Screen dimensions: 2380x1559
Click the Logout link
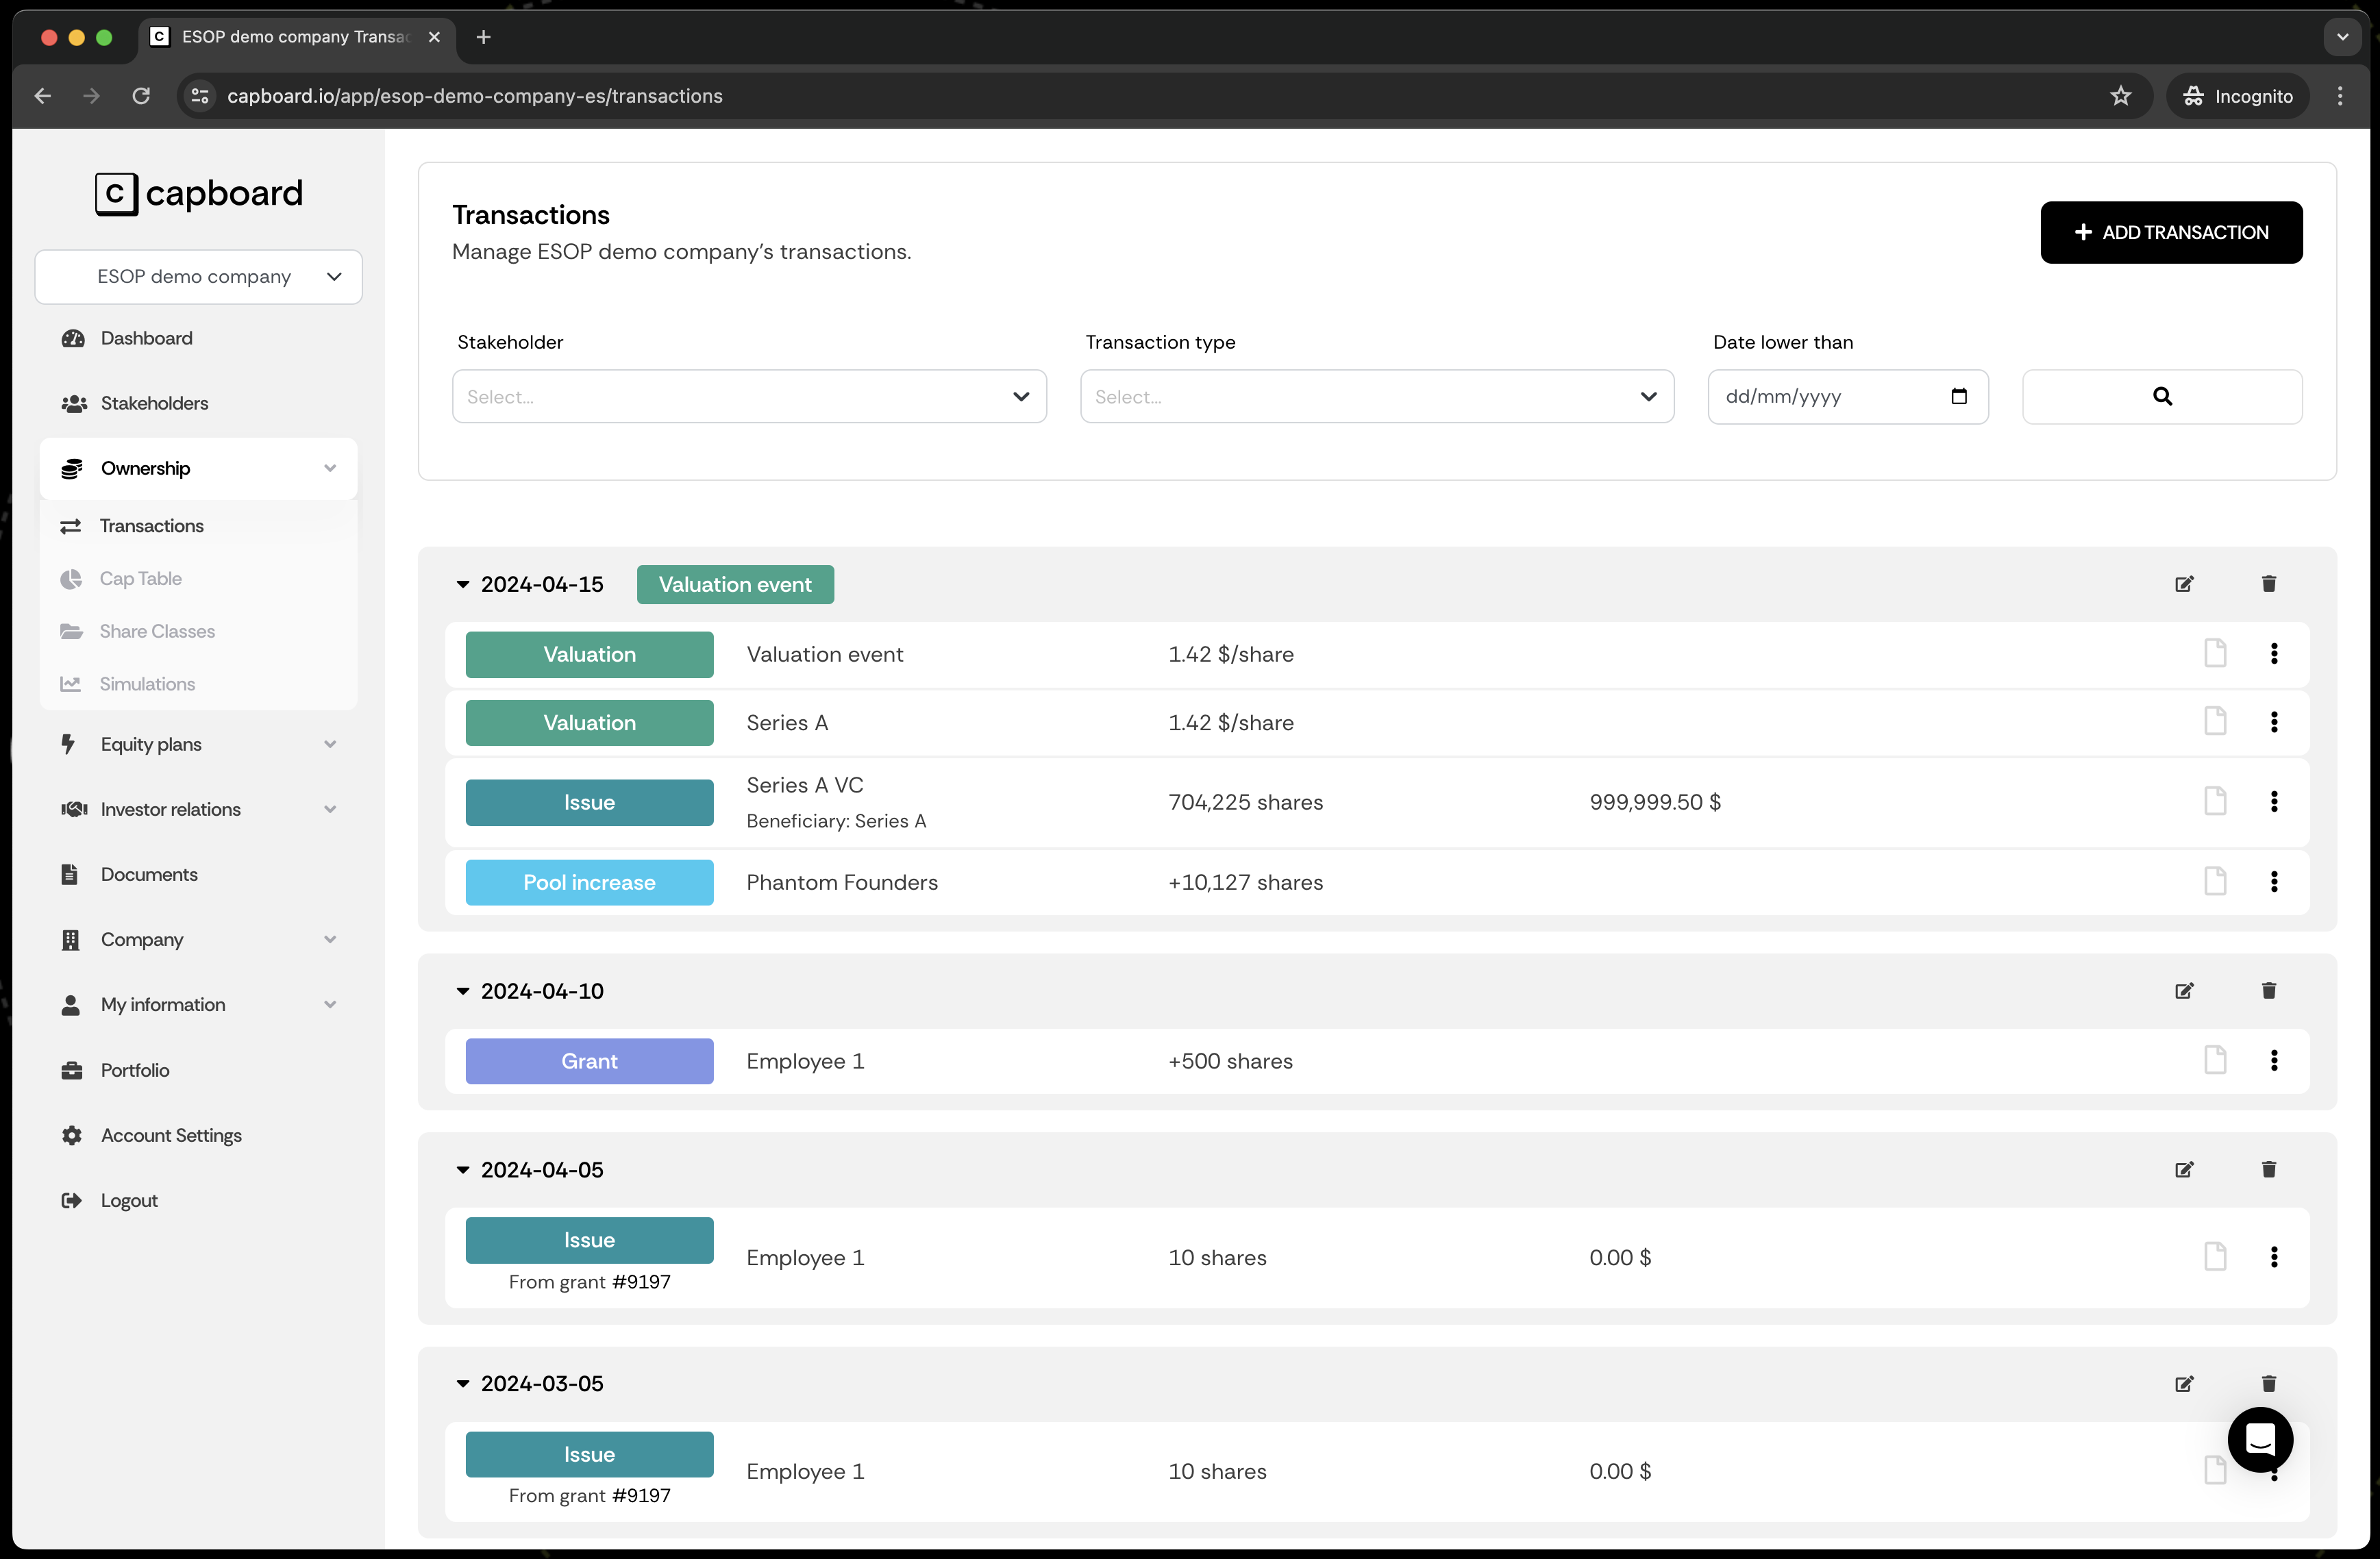(x=128, y=1200)
